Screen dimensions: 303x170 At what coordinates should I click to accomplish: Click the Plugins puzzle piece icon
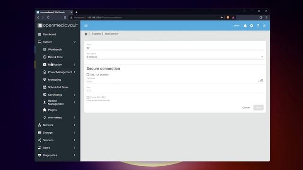tap(45, 110)
